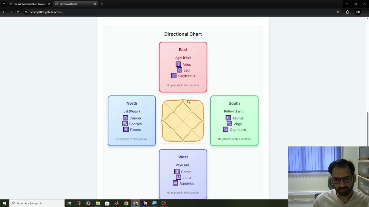Open the Chrome profile avatar
This screenshot has height=207, width=369.
358,12
